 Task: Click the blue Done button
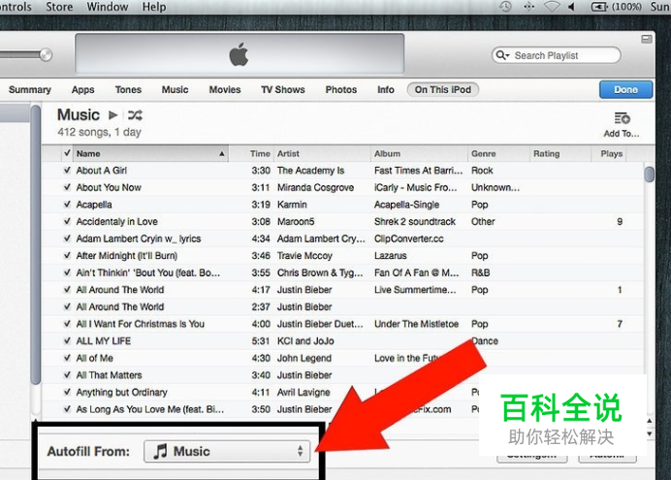click(626, 90)
